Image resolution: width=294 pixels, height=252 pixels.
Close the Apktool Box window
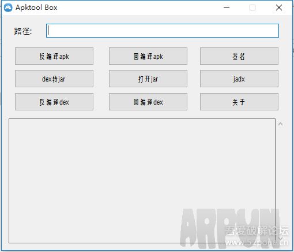pyautogui.click(x=279, y=8)
